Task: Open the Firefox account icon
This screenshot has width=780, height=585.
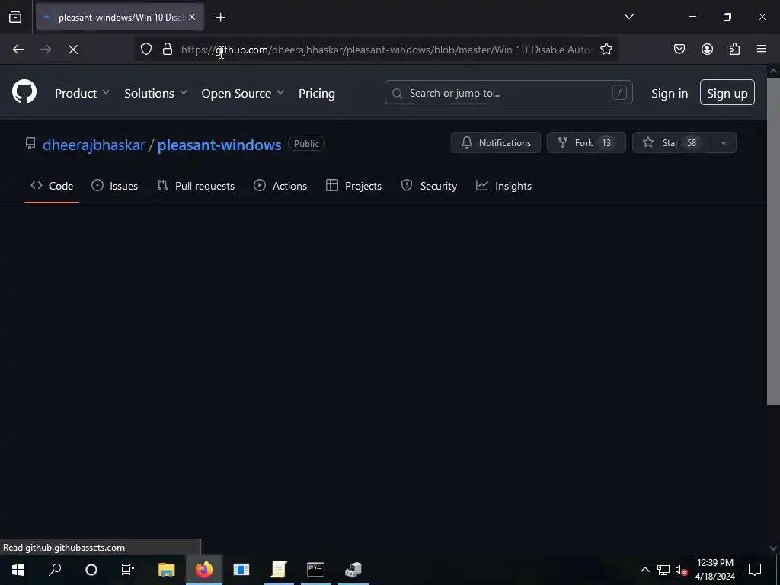Action: click(707, 50)
